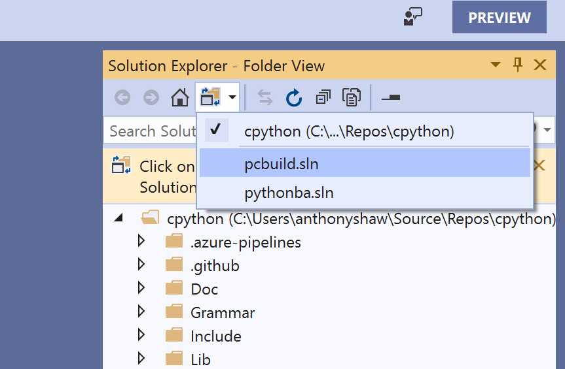Click the Show All Files icon
Screen dimensions: 565x369
pos(352,98)
